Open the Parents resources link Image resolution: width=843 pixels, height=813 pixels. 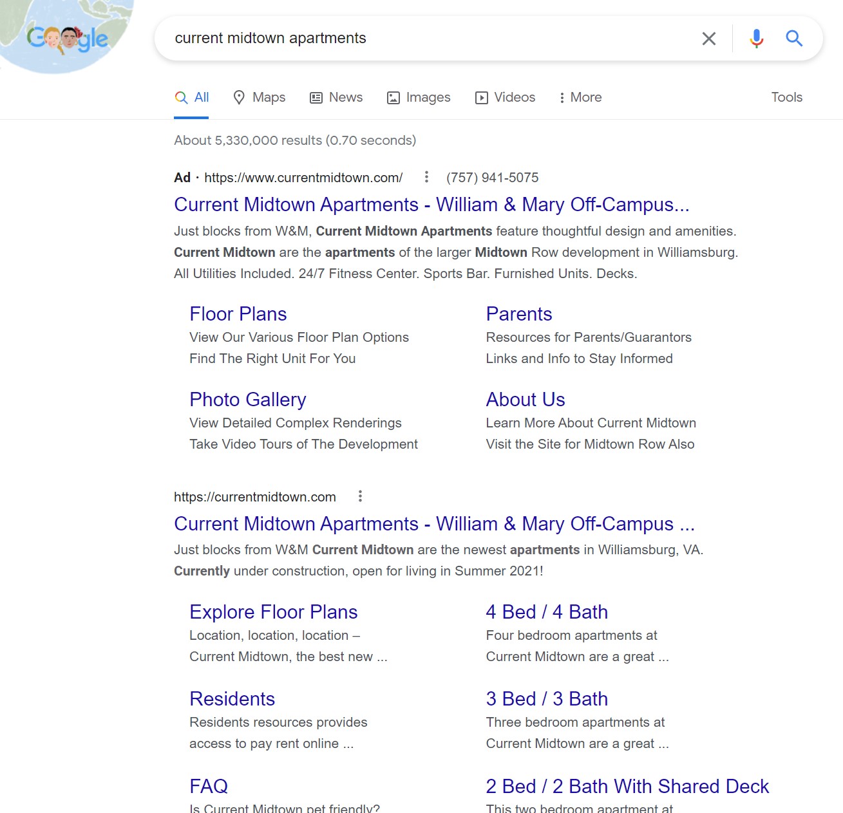coord(518,313)
